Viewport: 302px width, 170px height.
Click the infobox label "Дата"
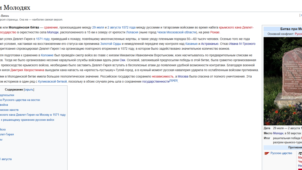[267, 128]
